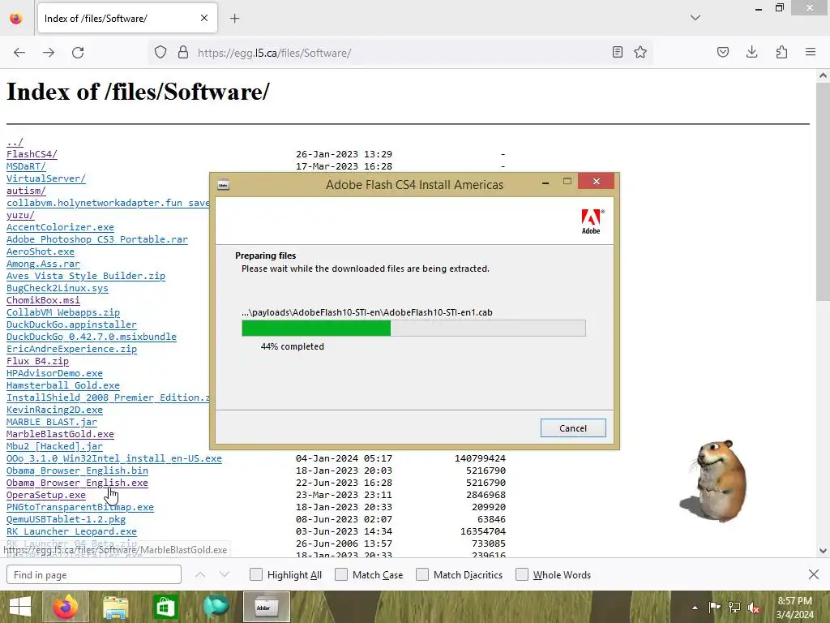
Task: Cancel the Adobe Flash CS4 installation
Action: [x=573, y=428]
